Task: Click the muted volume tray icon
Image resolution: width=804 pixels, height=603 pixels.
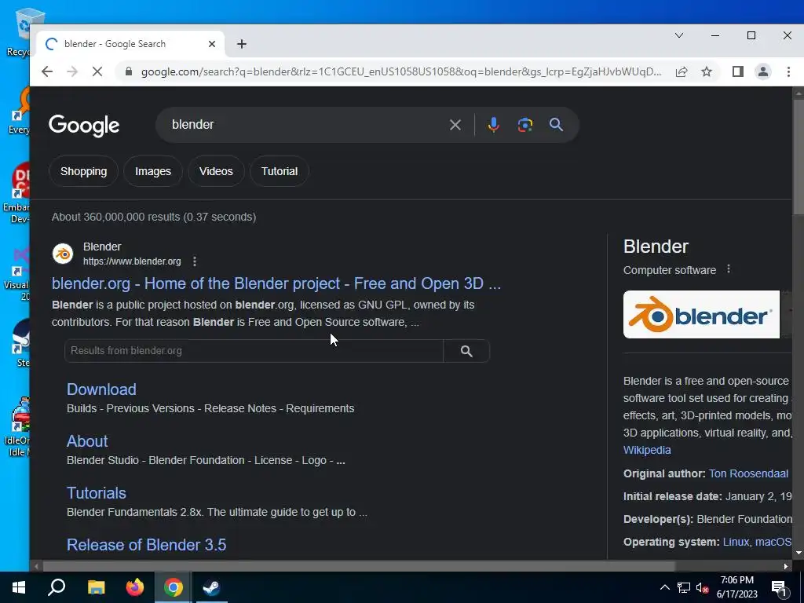Action: (x=703, y=587)
